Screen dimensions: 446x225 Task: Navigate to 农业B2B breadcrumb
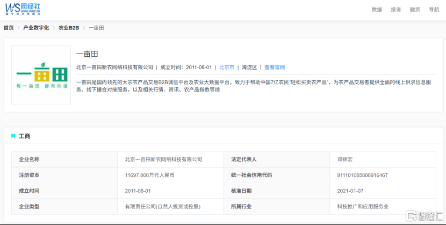coord(69,28)
